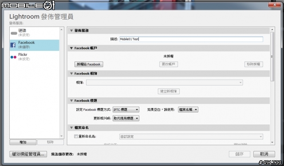Click the 授權給 Facebook button
The width and height of the screenshot is (284, 166).
(x=89, y=64)
